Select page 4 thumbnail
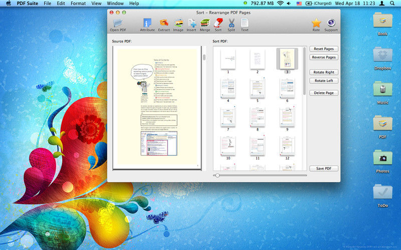 point(228,88)
